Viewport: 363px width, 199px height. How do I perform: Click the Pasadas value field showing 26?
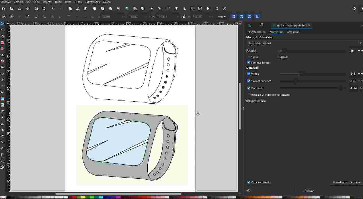coord(352,51)
